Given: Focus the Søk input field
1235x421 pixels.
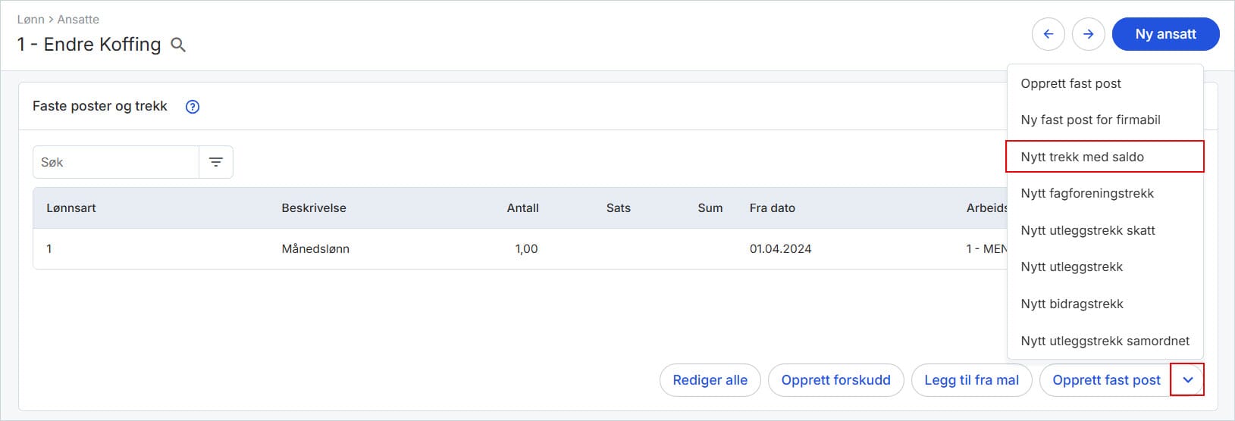Looking at the screenshot, I should pos(116,162).
